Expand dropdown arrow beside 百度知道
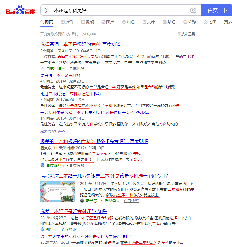The image size is (232, 247). pyautogui.click(x=64, y=68)
